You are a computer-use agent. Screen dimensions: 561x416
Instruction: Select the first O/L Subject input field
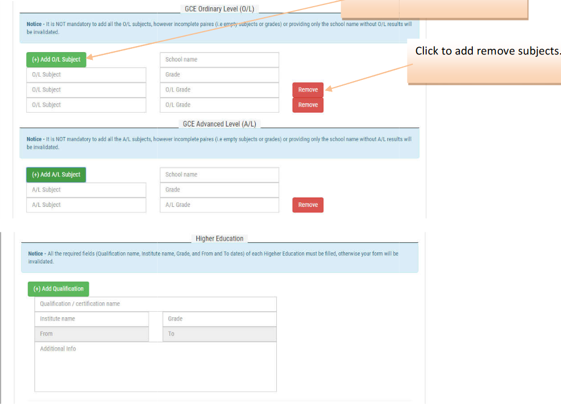(x=86, y=75)
